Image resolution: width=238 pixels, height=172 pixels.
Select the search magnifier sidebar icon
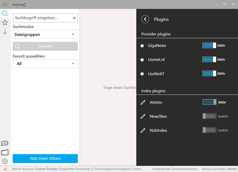click(x=5, y=14)
